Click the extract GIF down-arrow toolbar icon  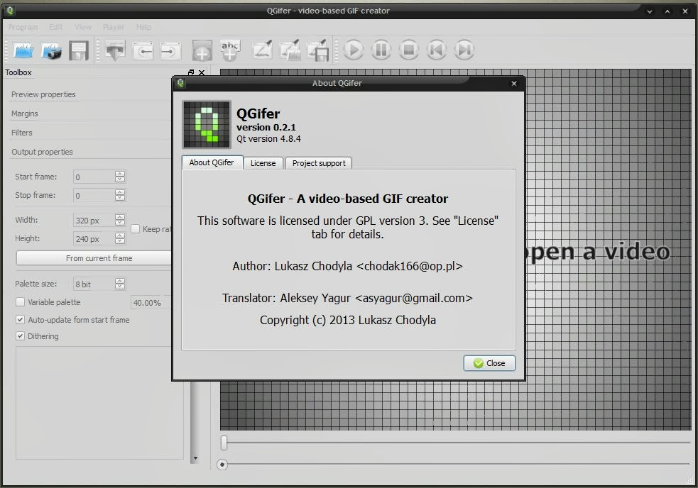[x=115, y=50]
